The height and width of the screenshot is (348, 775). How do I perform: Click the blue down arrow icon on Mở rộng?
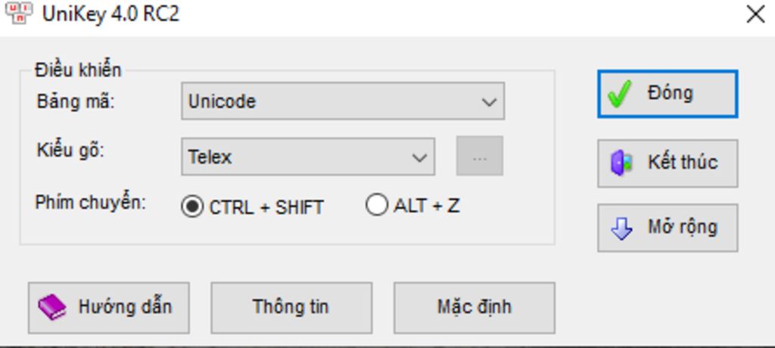pyautogui.click(x=621, y=228)
